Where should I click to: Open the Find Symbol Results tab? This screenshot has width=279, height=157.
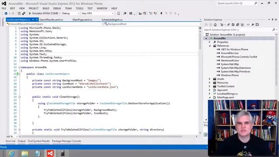tap(39, 141)
